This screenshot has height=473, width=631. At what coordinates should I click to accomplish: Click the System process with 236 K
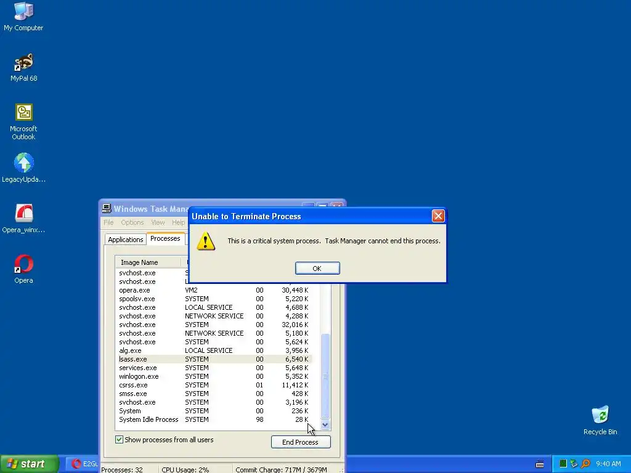[x=215, y=411]
